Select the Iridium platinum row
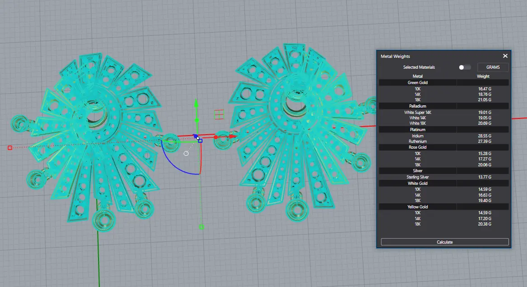Image resolution: width=527 pixels, height=287 pixels. [x=418, y=136]
